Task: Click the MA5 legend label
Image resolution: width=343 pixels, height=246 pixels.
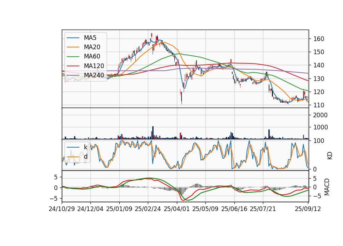Action: (x=90, y=38)
